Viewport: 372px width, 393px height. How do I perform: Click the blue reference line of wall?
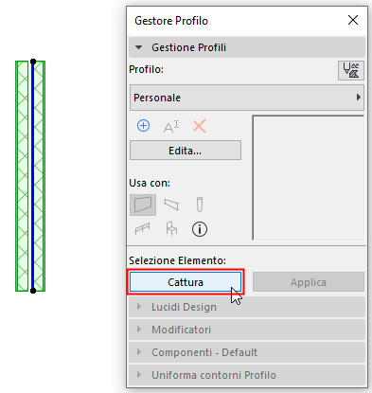pyautogui.click(x=32, y=176)
